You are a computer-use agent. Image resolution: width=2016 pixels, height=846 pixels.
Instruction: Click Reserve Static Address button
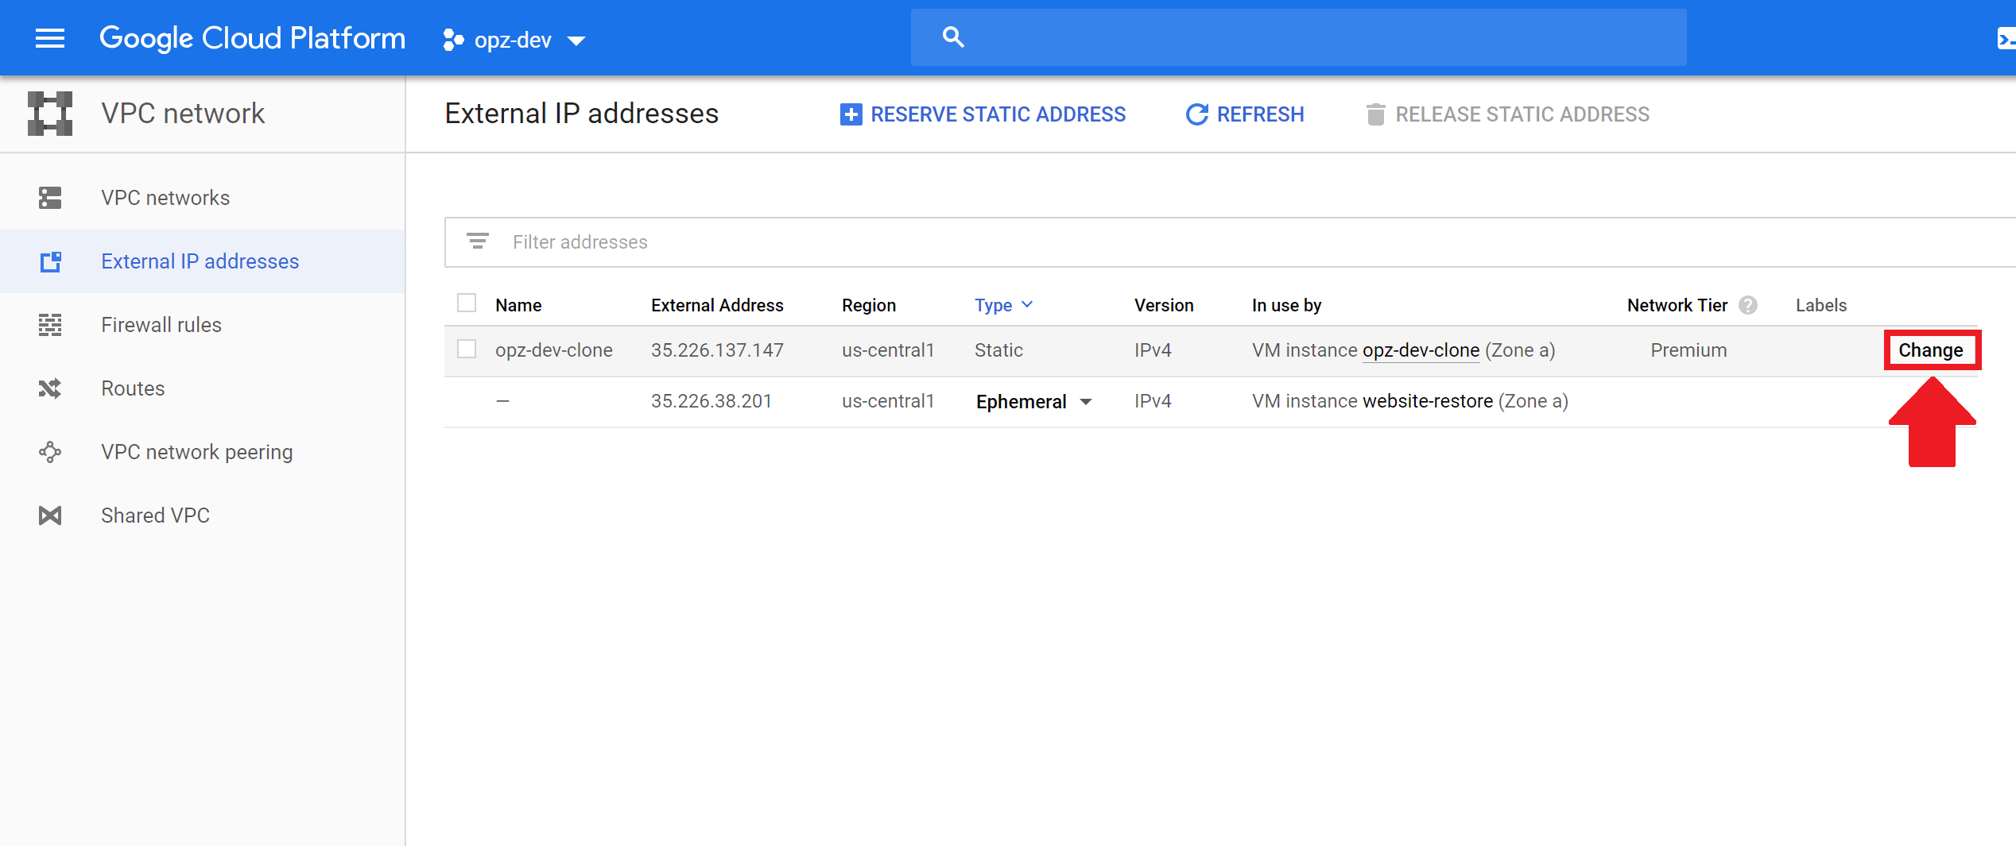point(983,114)
